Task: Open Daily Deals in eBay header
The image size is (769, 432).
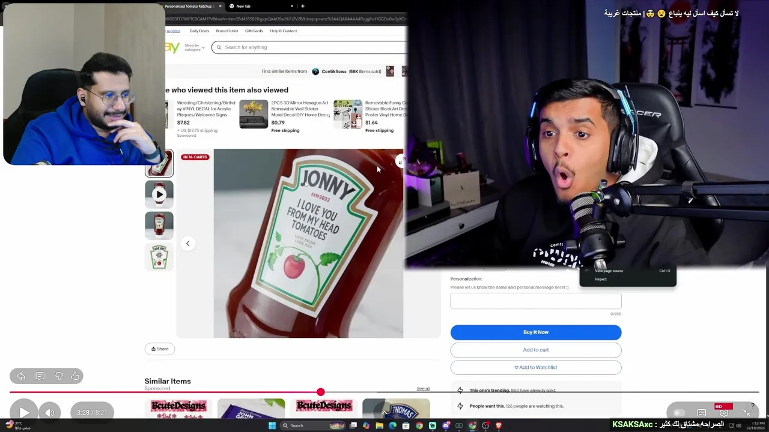Action: (x=199, y=31)
